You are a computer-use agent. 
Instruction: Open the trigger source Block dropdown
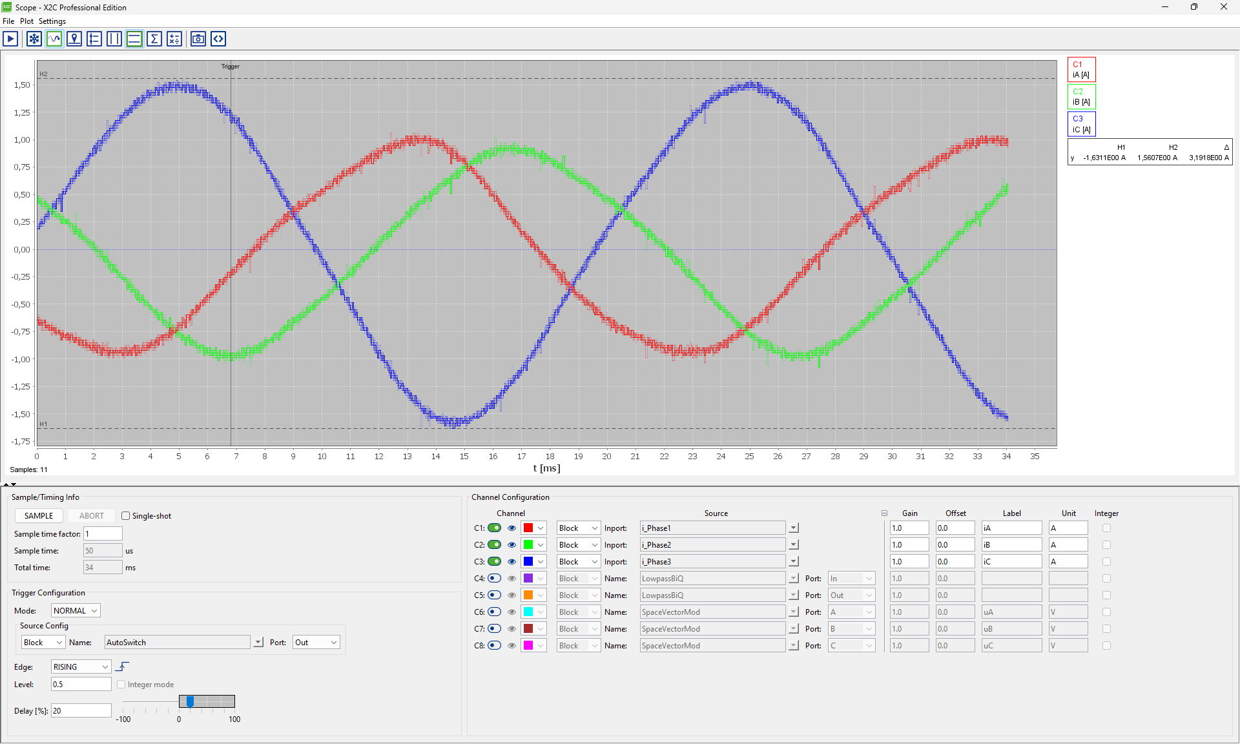tap(43, 643)
